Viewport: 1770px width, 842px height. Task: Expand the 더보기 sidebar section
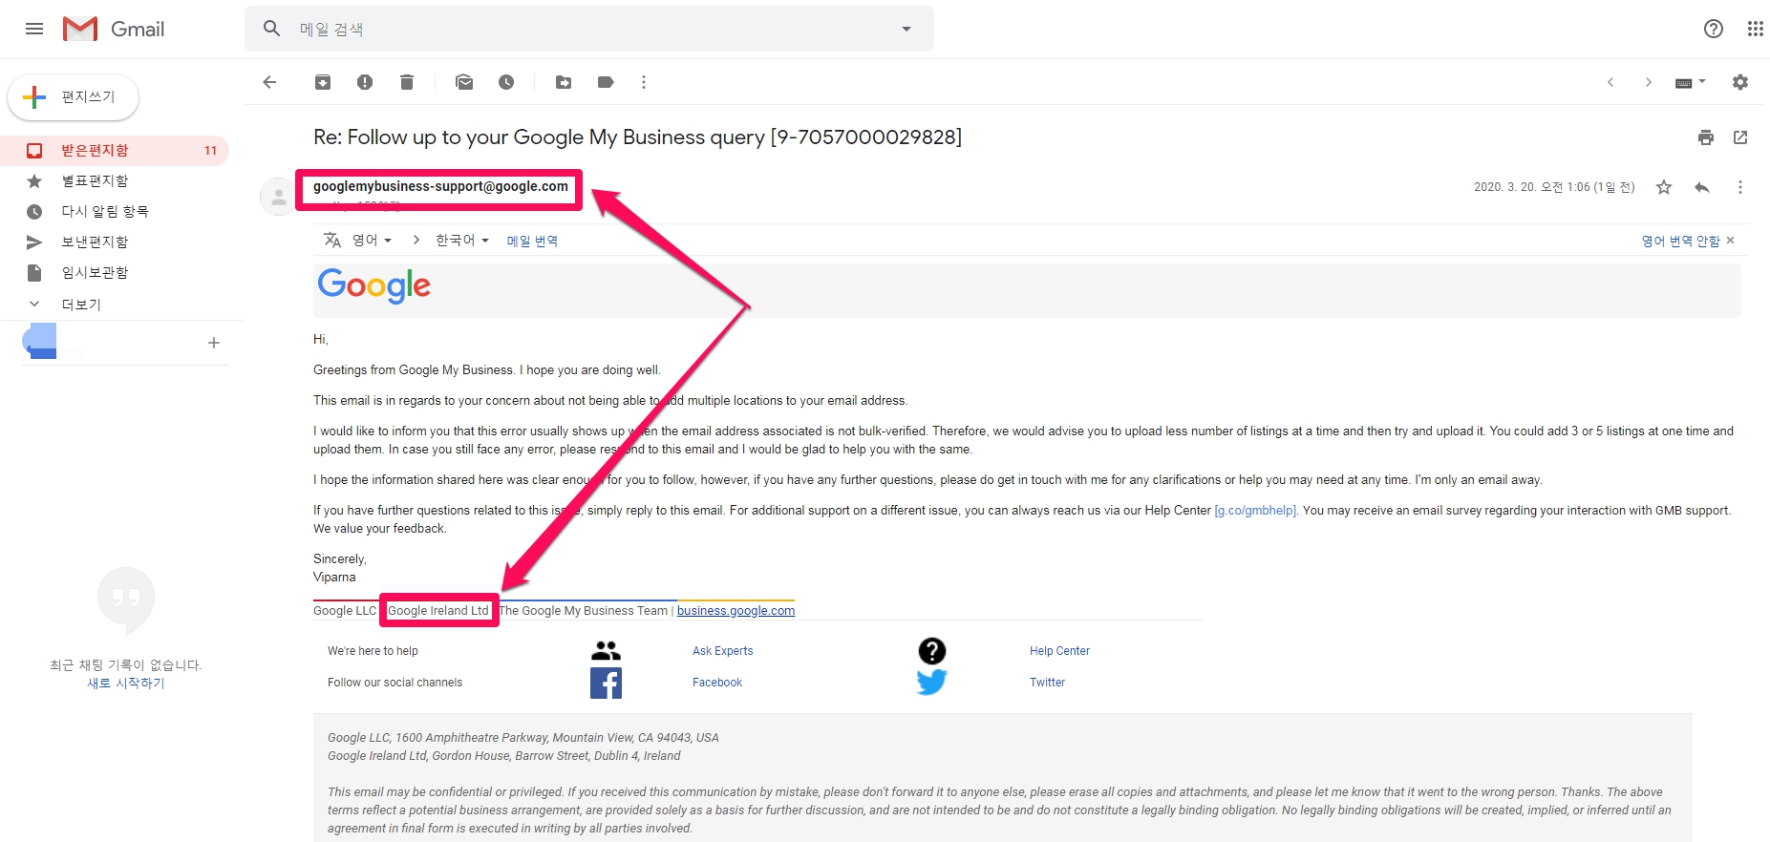pos(81,305)
